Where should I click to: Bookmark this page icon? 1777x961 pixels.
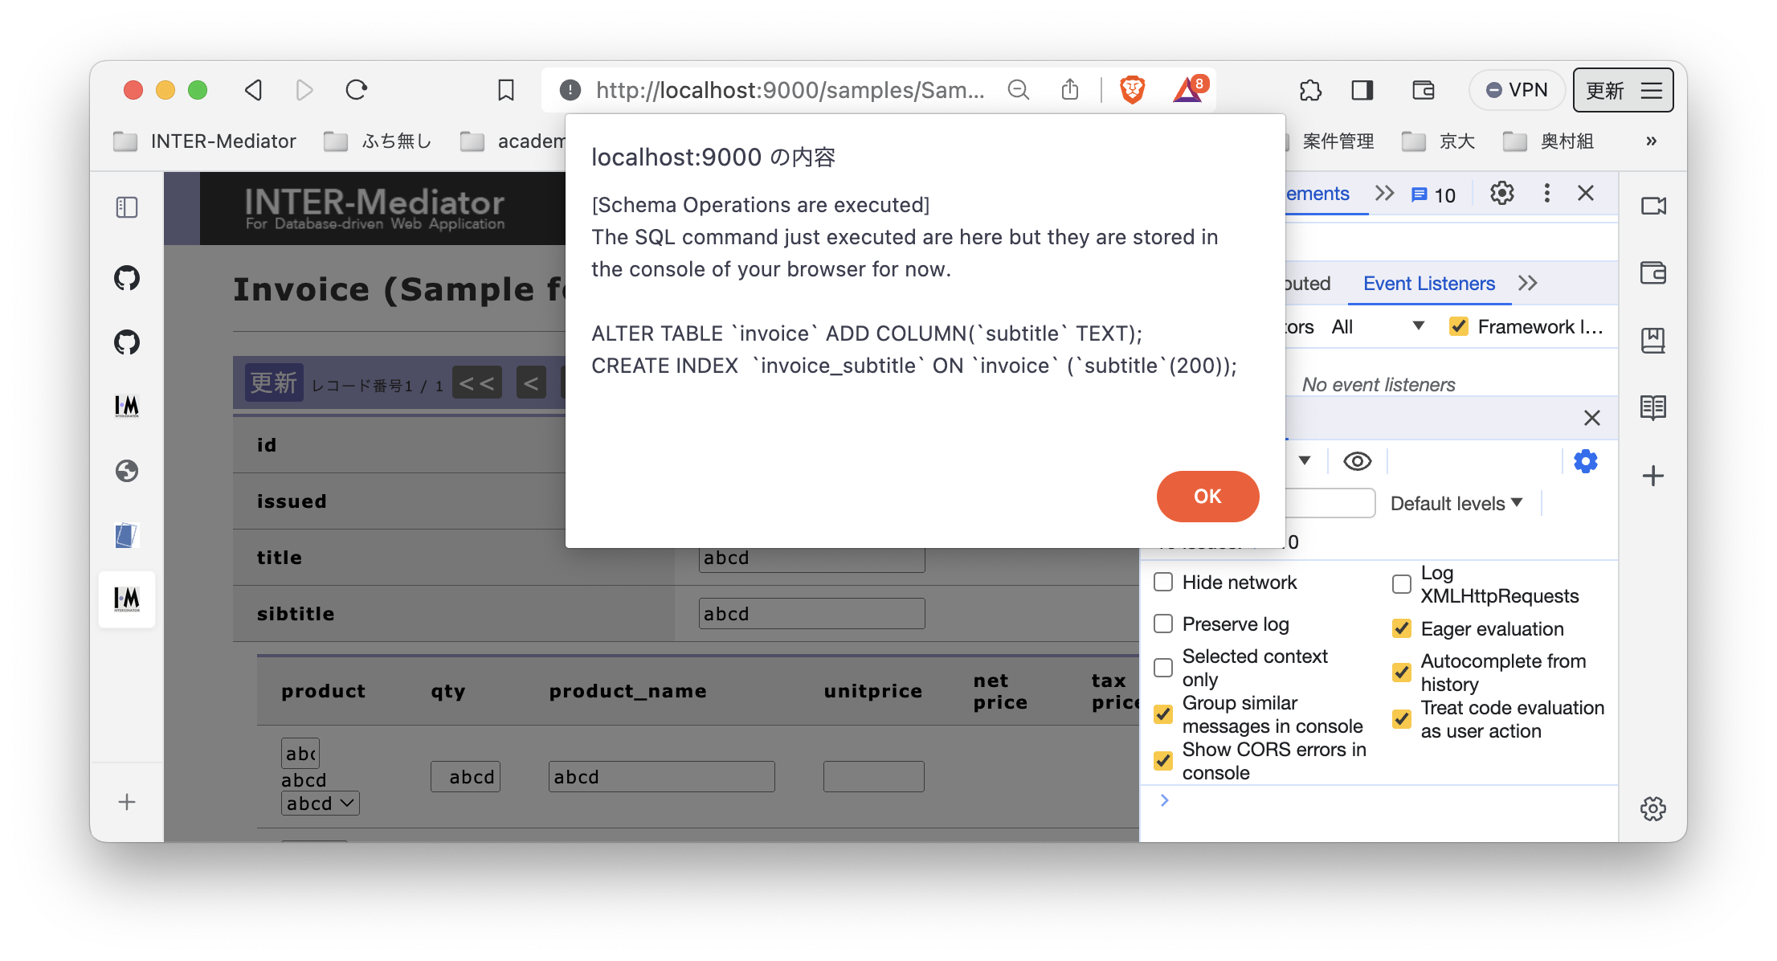(506, 90)
